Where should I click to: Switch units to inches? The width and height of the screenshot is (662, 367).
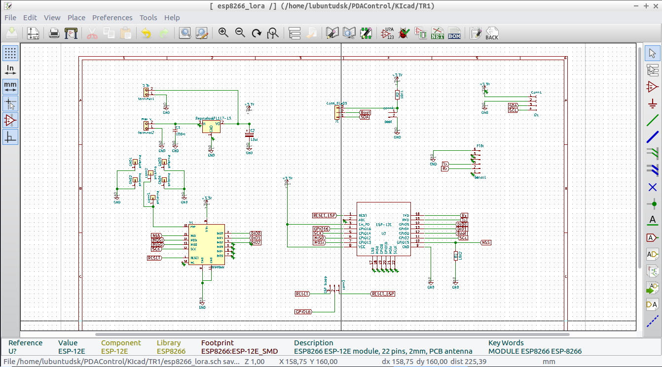(x=10, y=70)
